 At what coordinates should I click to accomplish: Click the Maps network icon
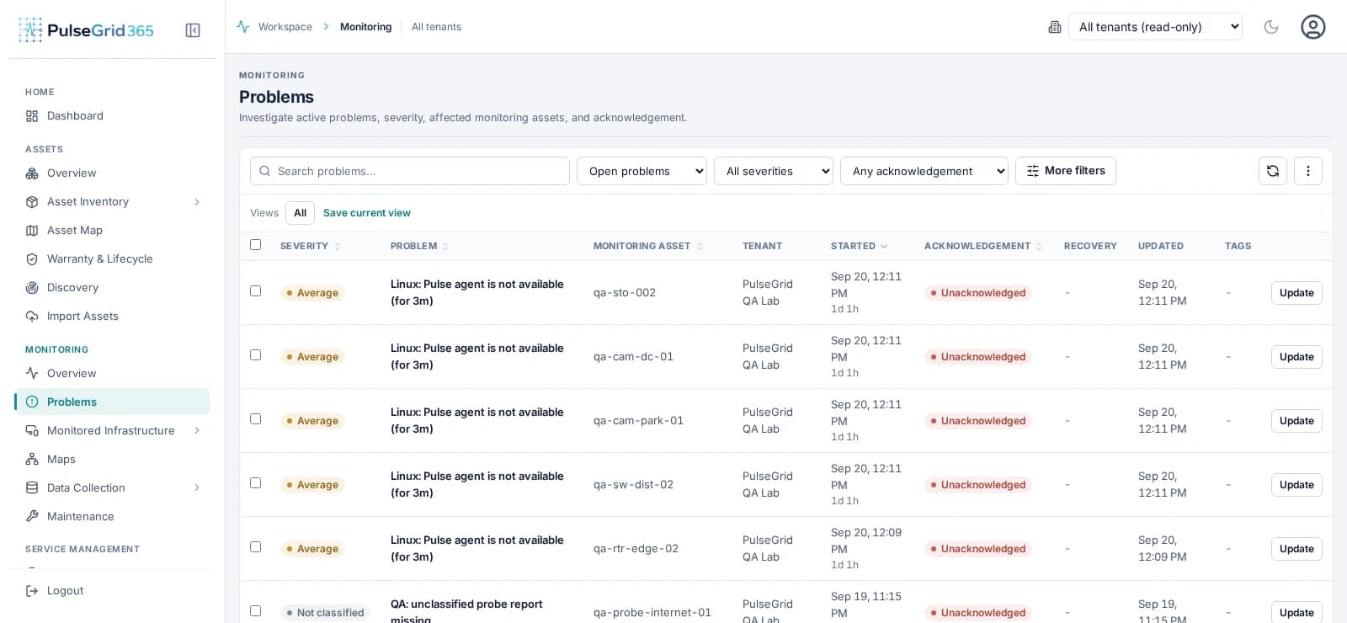32,460
